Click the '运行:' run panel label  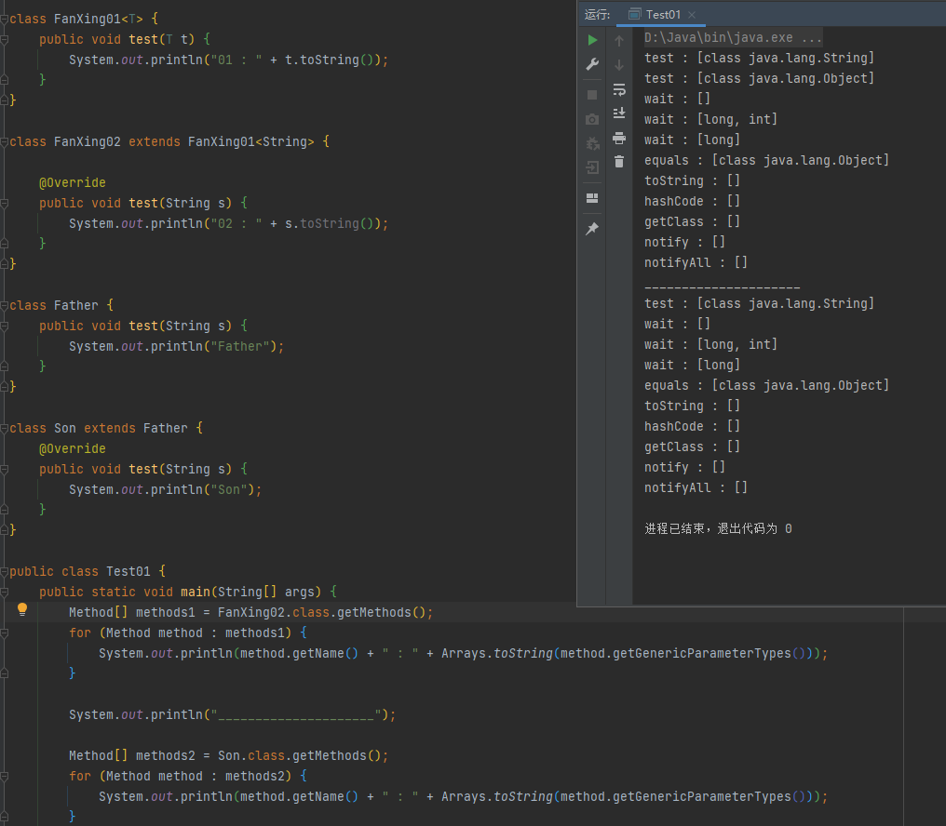pyautogui.click(x=597, y=15)
